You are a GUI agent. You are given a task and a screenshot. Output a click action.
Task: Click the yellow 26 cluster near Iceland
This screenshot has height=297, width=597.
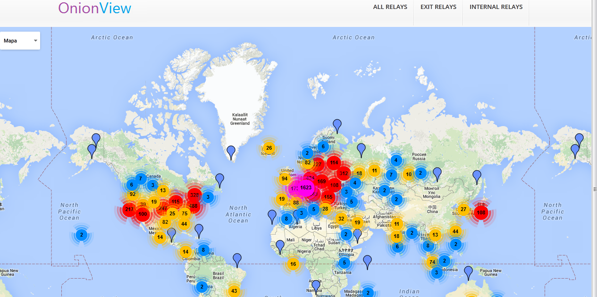[269, 147]
